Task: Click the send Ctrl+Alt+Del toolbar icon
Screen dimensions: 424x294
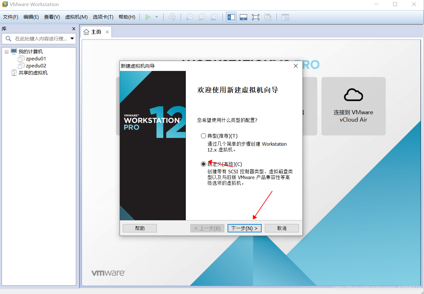Action: click(x=172, y=17)
